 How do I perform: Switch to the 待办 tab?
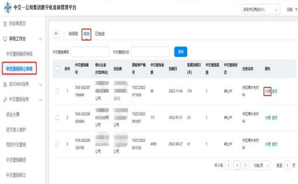(x=87, y=34)
